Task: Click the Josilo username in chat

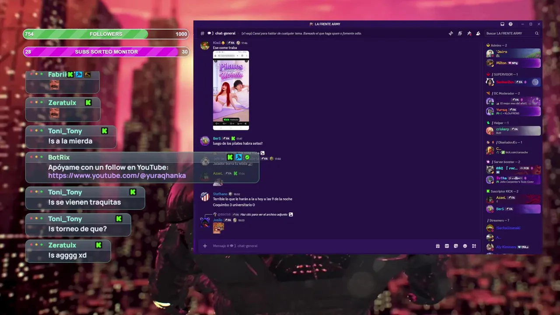Action: pyautogui.click(x=217, y=220)
